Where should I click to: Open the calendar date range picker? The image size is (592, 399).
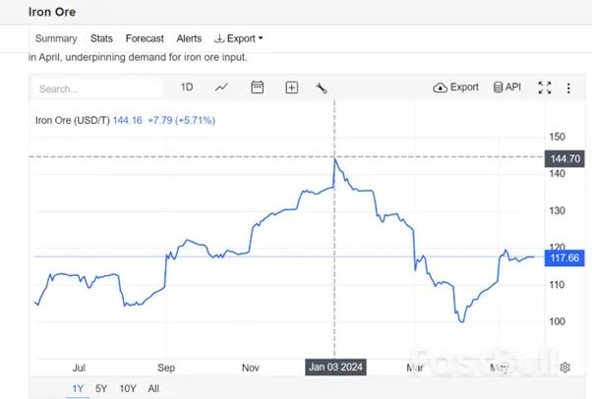258,87
